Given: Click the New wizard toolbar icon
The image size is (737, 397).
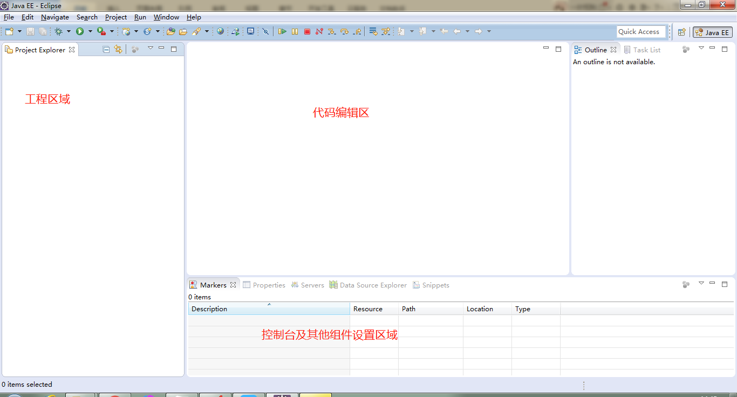Looking at the screenshot, I should pyautogui.click(x=9, y=31).
